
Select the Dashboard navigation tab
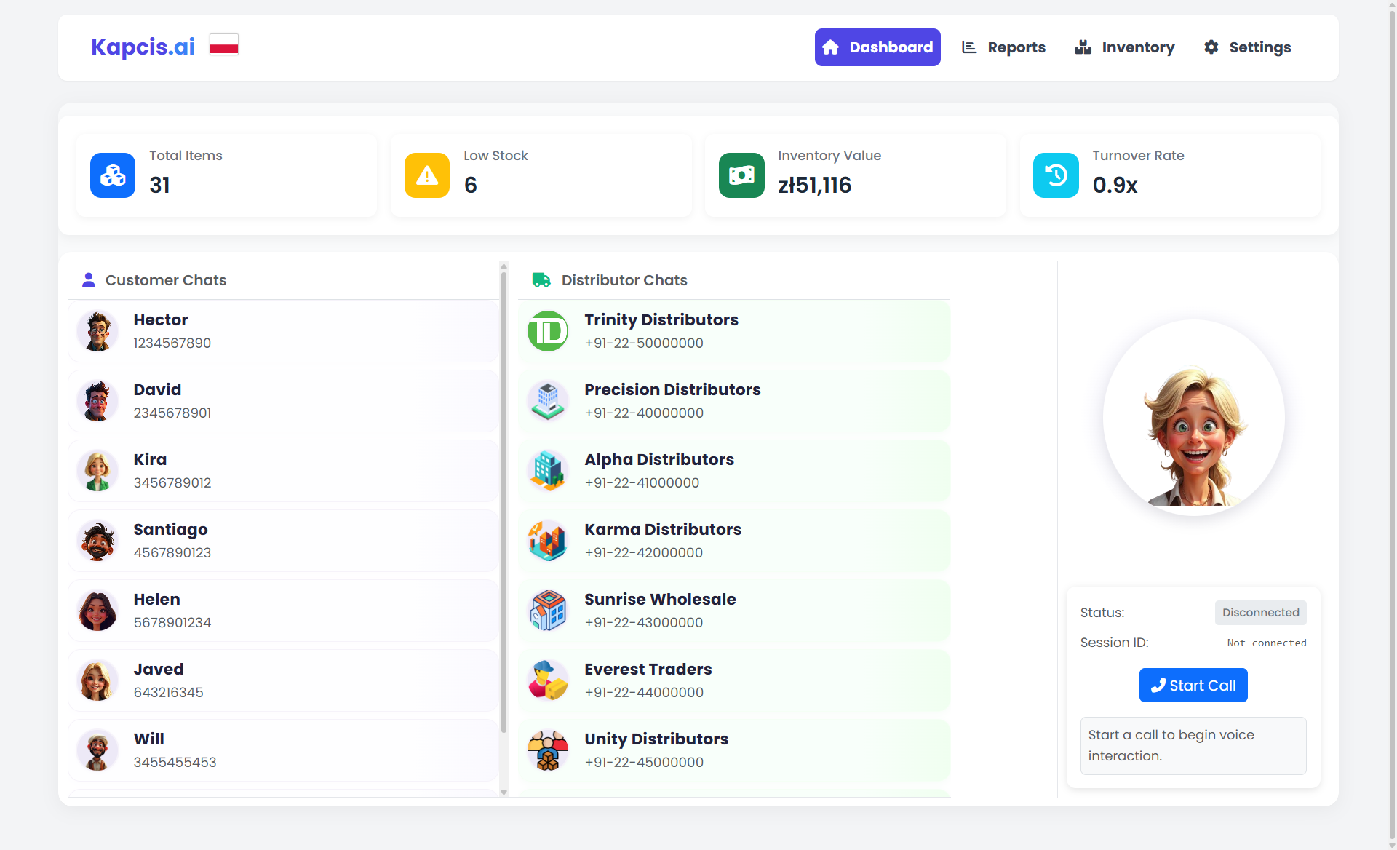tap(877, 47)
